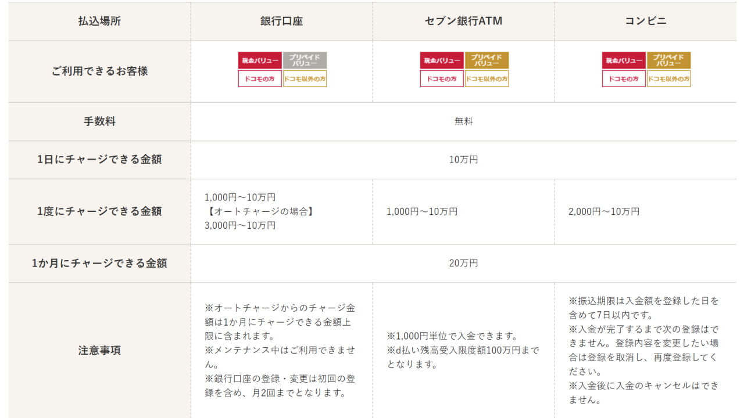Screen dimensions: 744x418
Task: Click the 現金バリュー badge under 銀行口座
Action: click(x=260, y=60)
